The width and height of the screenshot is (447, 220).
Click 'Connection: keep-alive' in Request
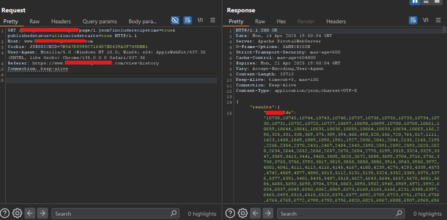pyautogui.click(x=38, y=69)
